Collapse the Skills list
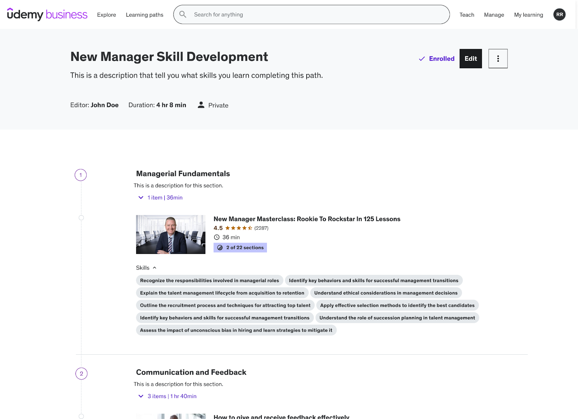 point(155,268)
